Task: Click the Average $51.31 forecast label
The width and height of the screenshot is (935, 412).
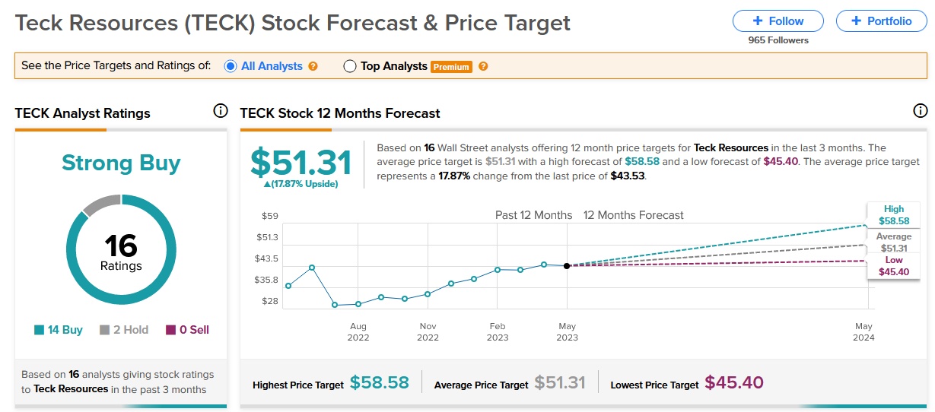Action: 893,242
